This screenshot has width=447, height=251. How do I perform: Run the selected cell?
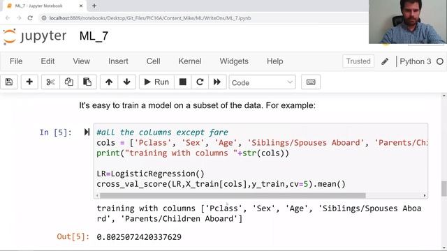tap(156, 82)
